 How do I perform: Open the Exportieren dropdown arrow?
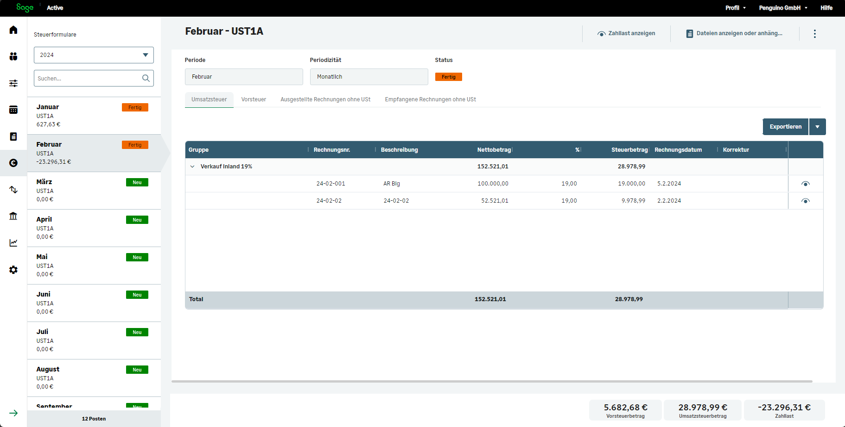[817, 127]
